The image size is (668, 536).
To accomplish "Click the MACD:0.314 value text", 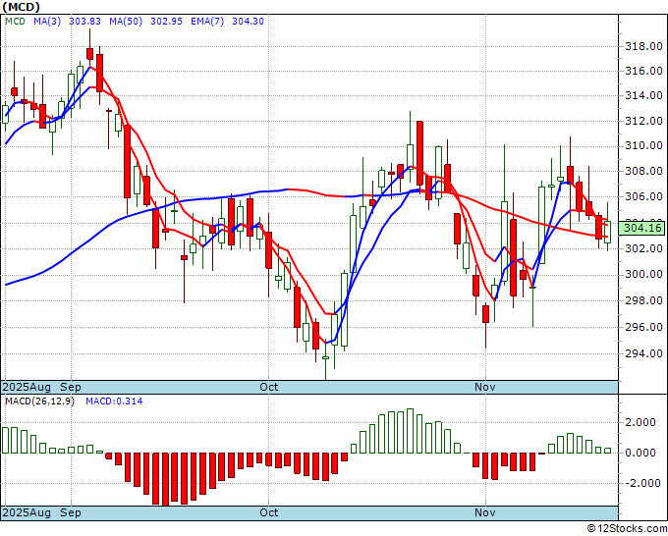I will (114, 402).
